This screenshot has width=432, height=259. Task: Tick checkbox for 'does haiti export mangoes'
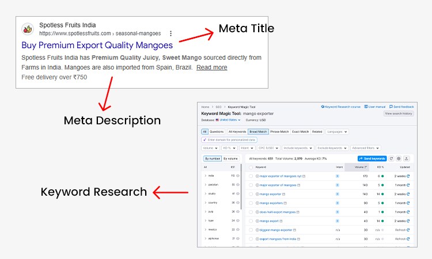(x=251, y=212)
